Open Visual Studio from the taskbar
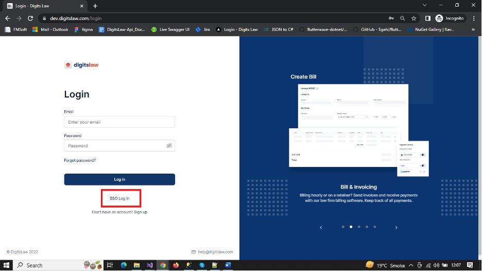482x271 pixels. click(x=150, y=265)
